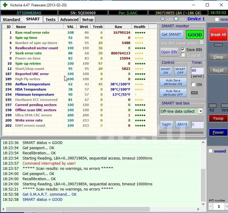The height and width of the screenshot is (213, 228).
Task: Open the SMART tab
Action: tap(33, 19)
